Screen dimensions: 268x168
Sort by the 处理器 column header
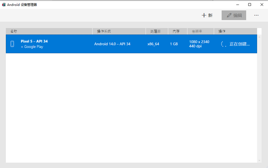(x=157, y=31)
